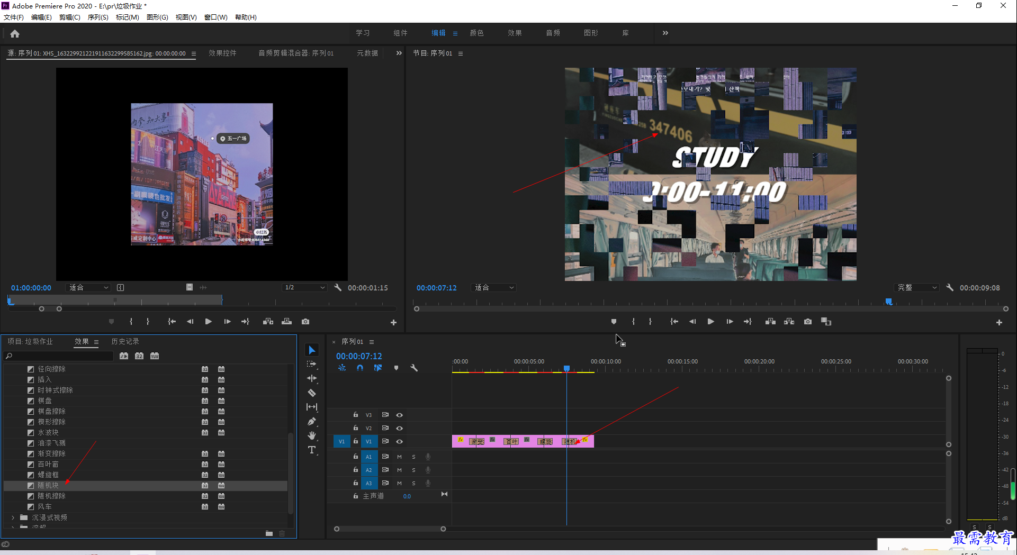
Task: Select 随机 transition on V1 clip
Action: (570, 441)
